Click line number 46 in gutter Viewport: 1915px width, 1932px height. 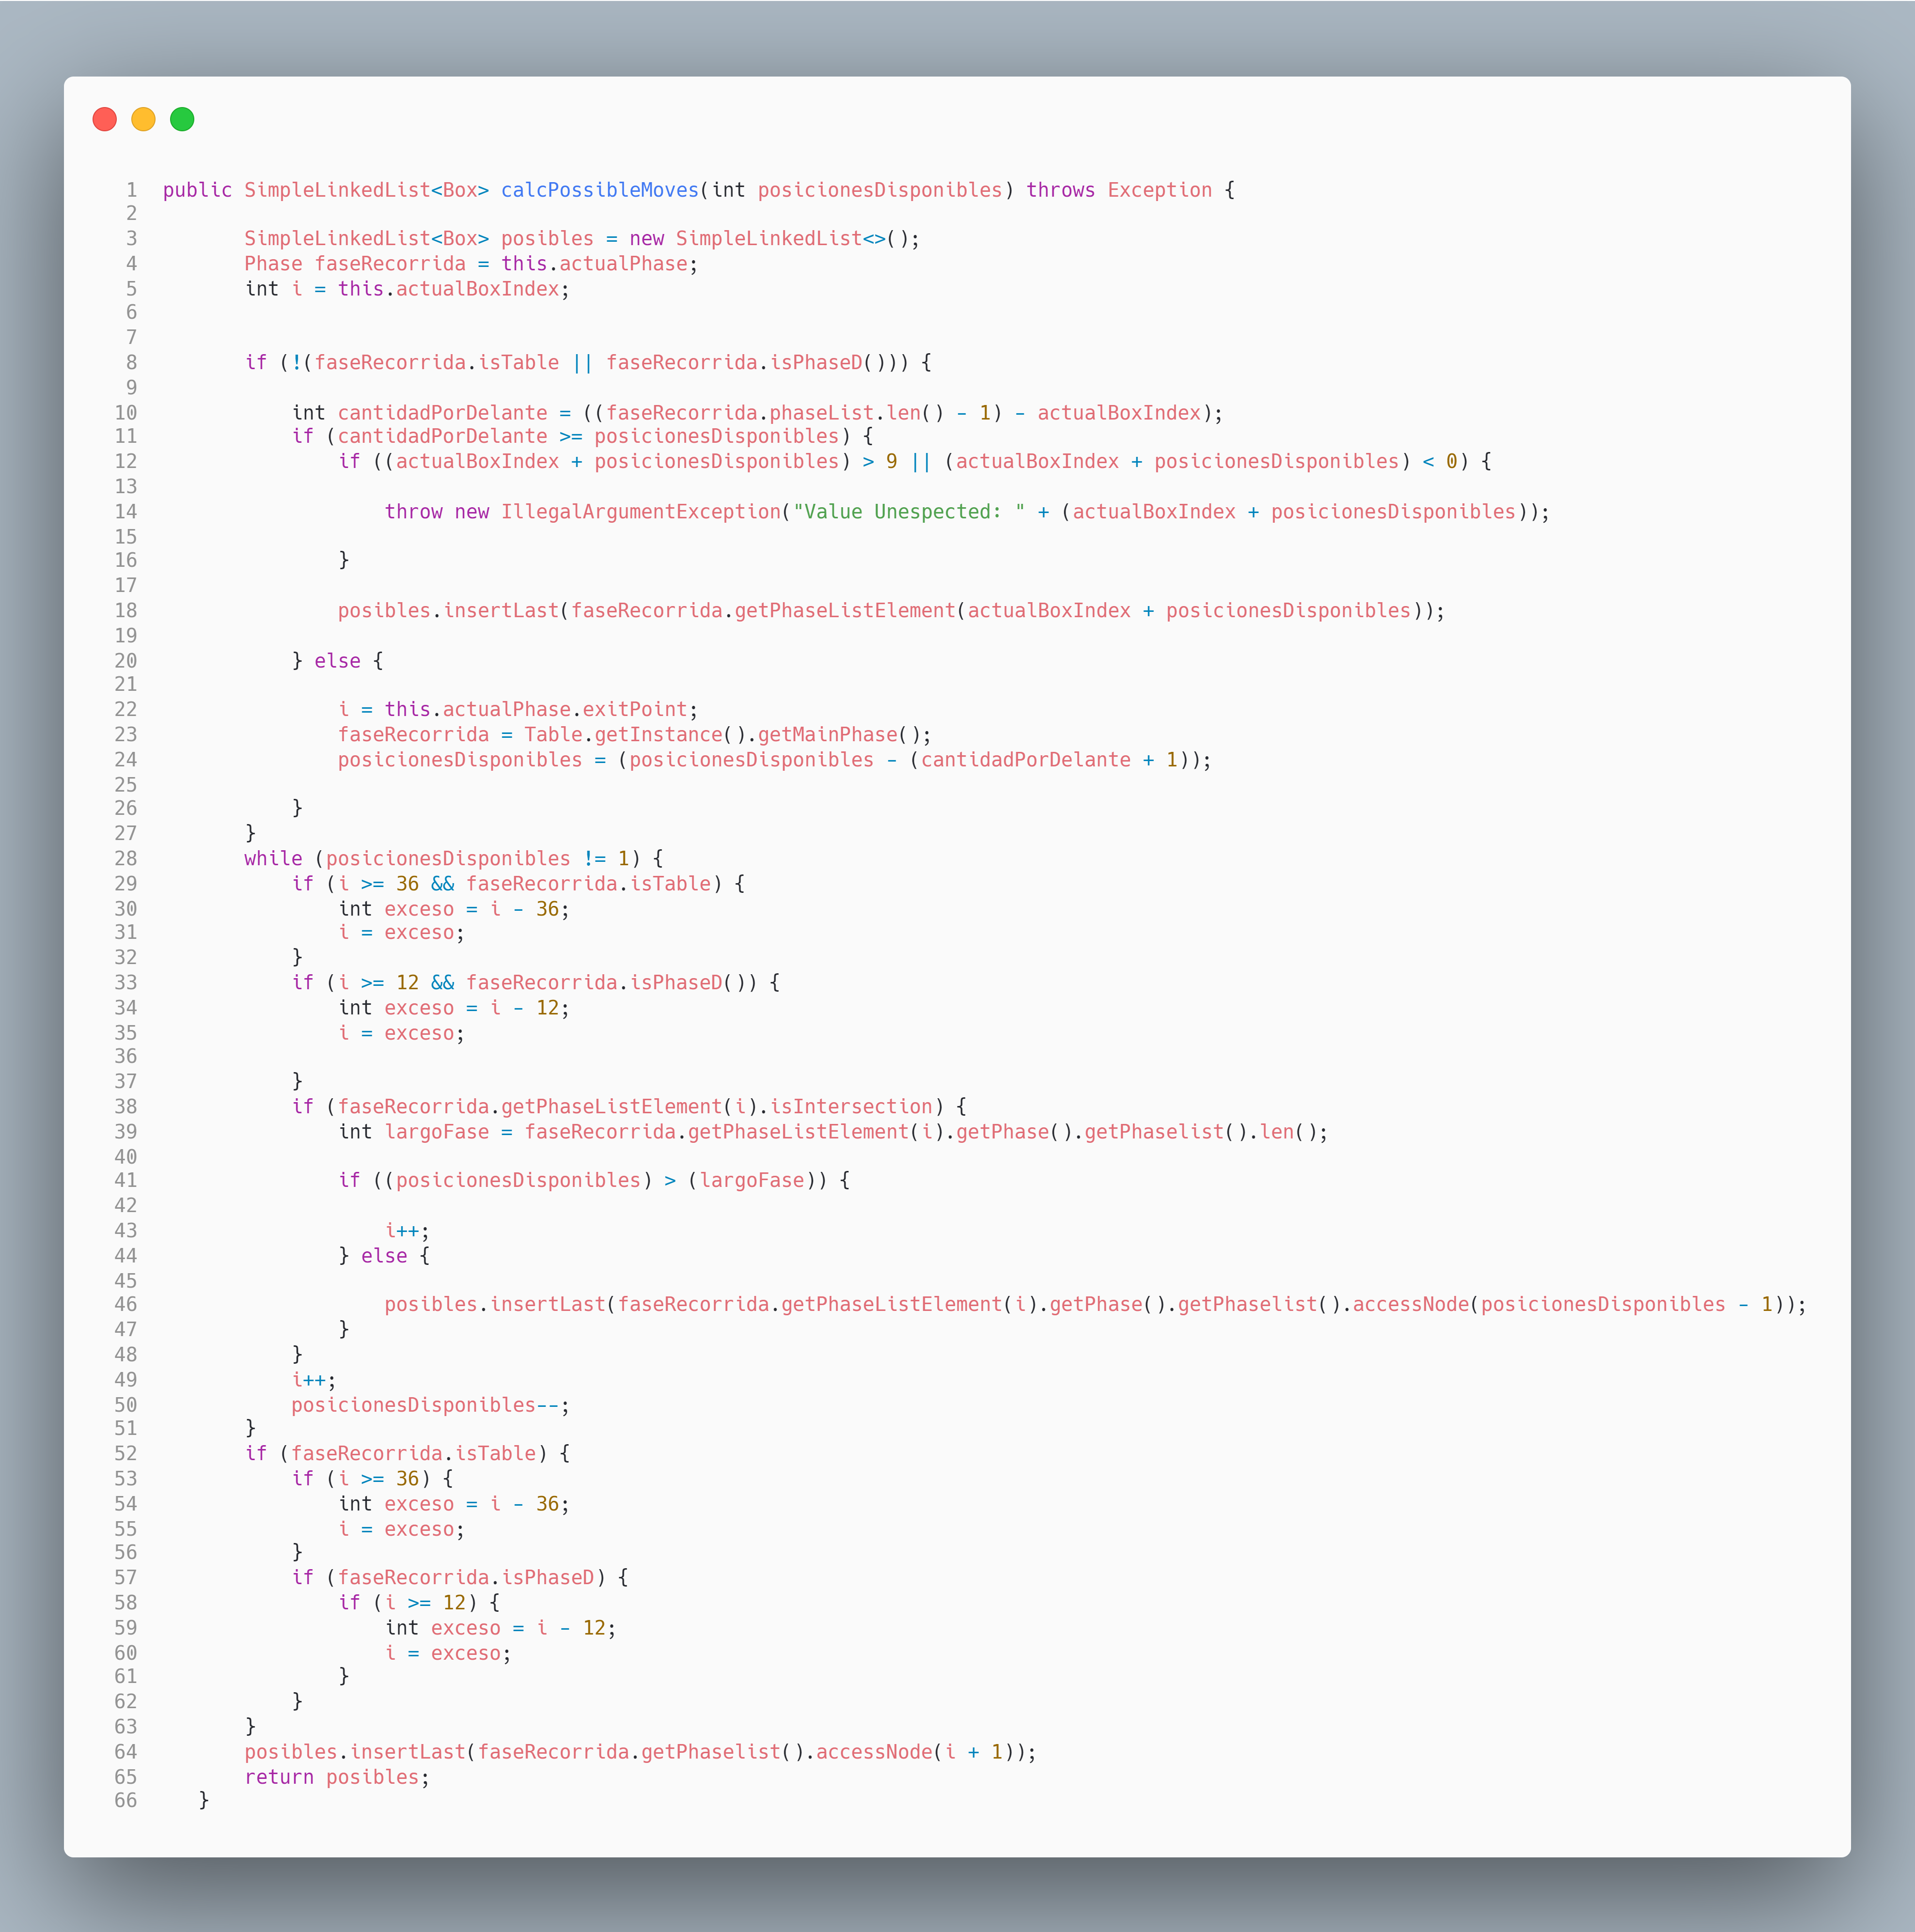pyautogui.click(x=126, y=1305)
